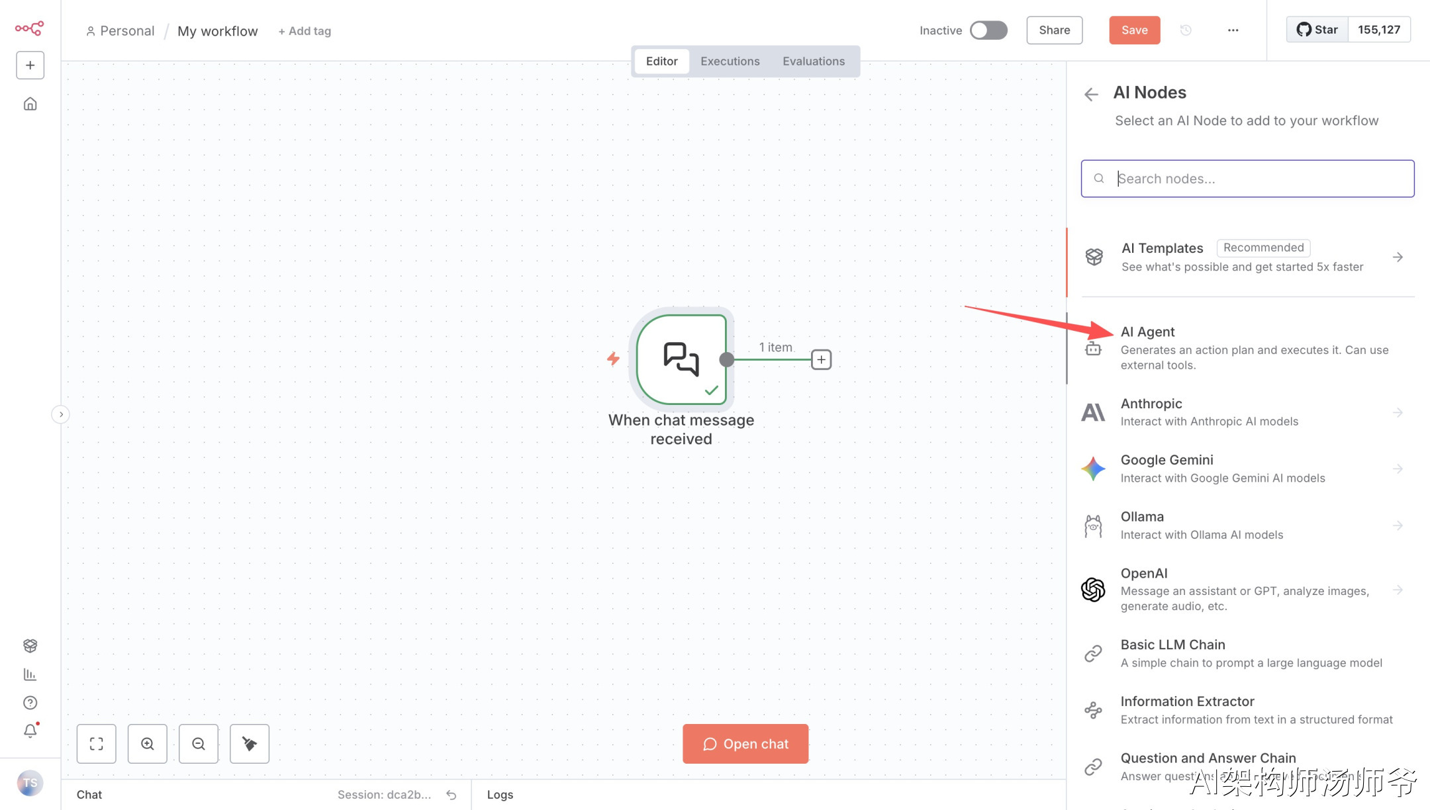Switch to the Evaluations tab
This screenshot has width=1430, height=810.
click(813, 61)
